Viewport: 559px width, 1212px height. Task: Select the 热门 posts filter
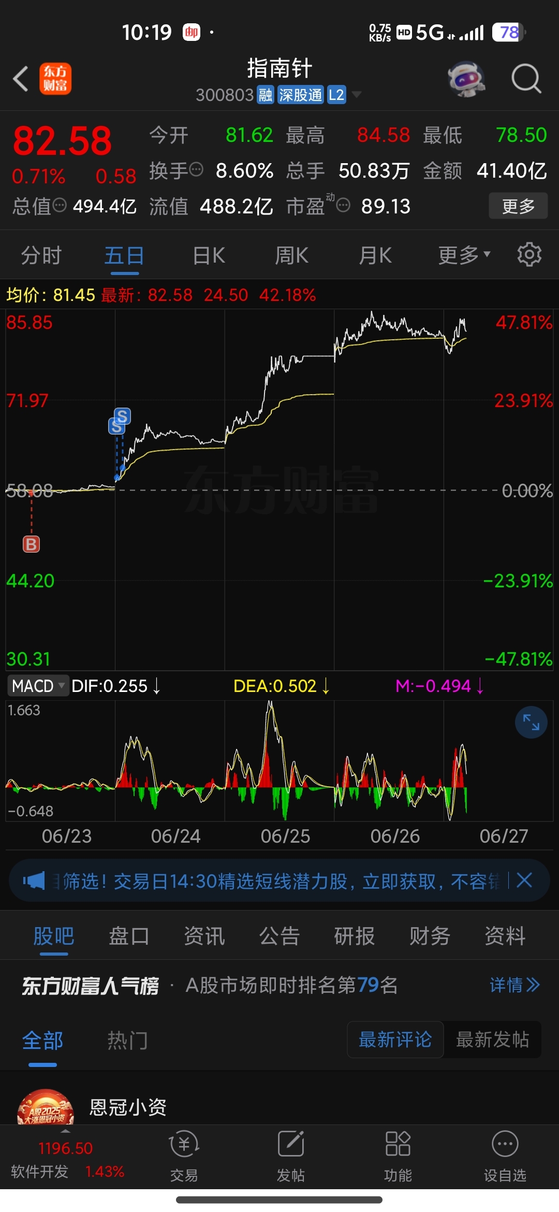point(128,1040)
